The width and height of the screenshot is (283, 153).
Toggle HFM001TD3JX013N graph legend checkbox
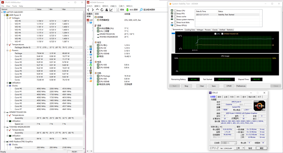(222, 34)
